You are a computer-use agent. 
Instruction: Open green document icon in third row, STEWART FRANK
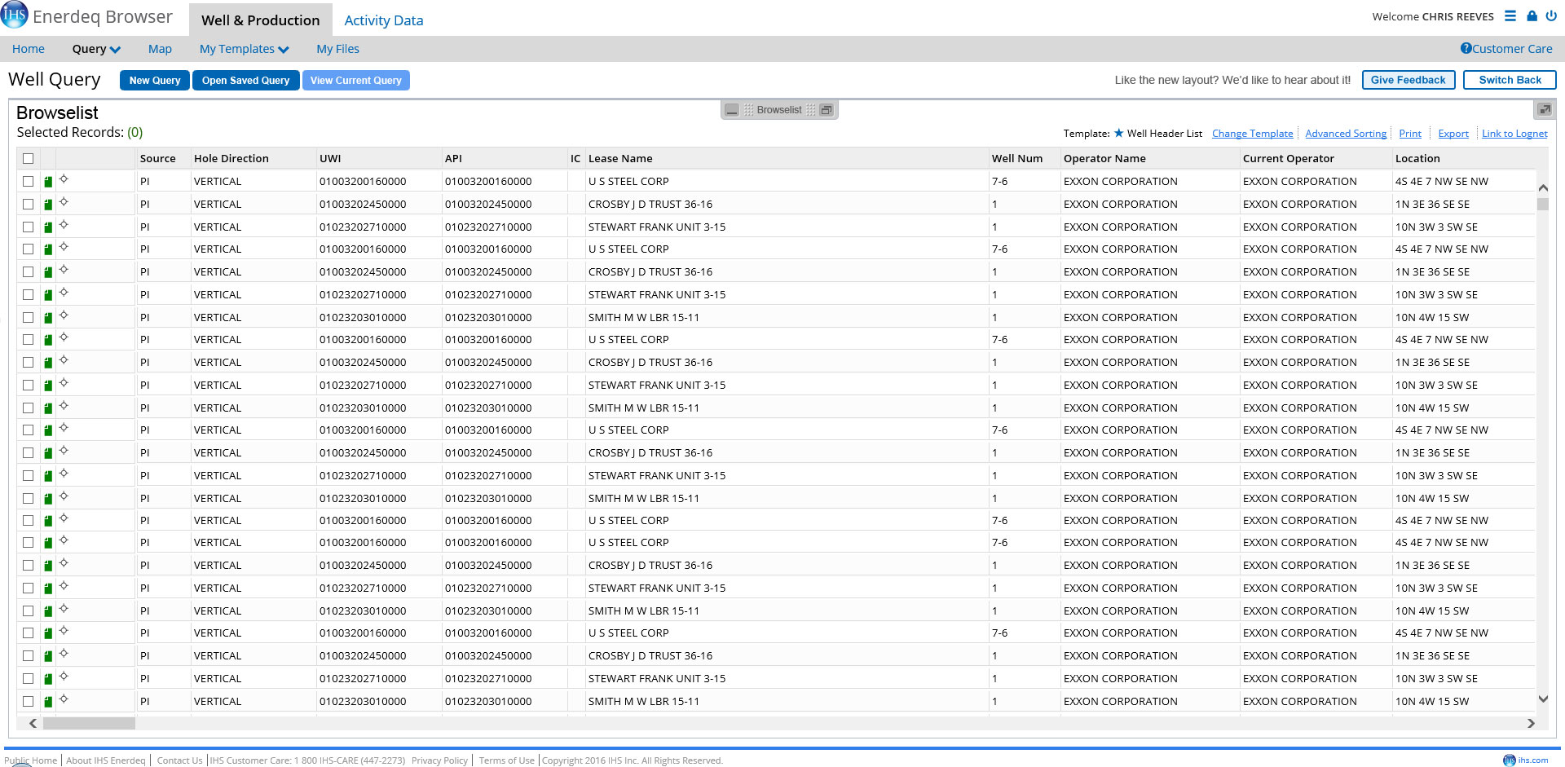click(48, 227)
